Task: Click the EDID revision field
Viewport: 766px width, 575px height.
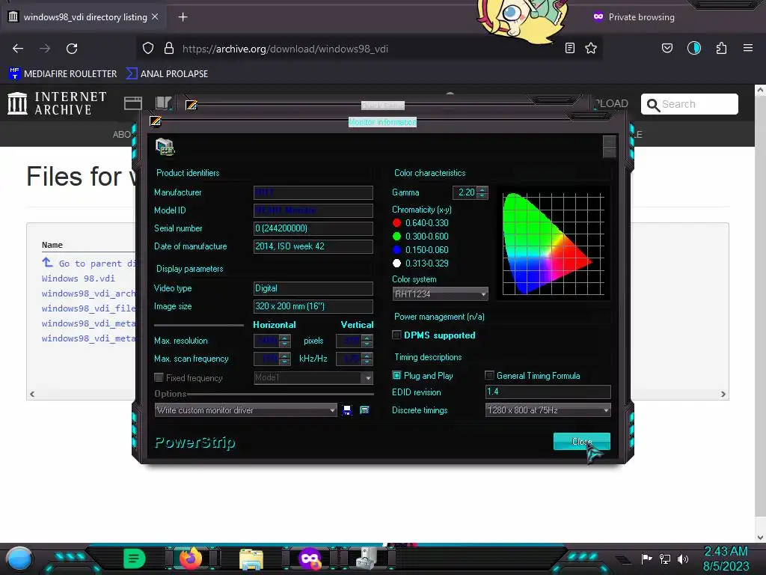Action: [548, 392]
